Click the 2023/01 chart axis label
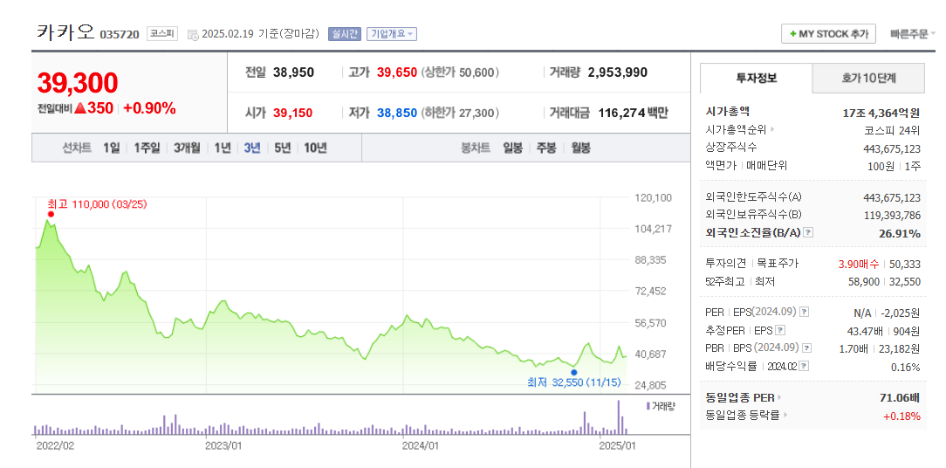This screenshot has width=946, height=468. [x=223, y=446]
